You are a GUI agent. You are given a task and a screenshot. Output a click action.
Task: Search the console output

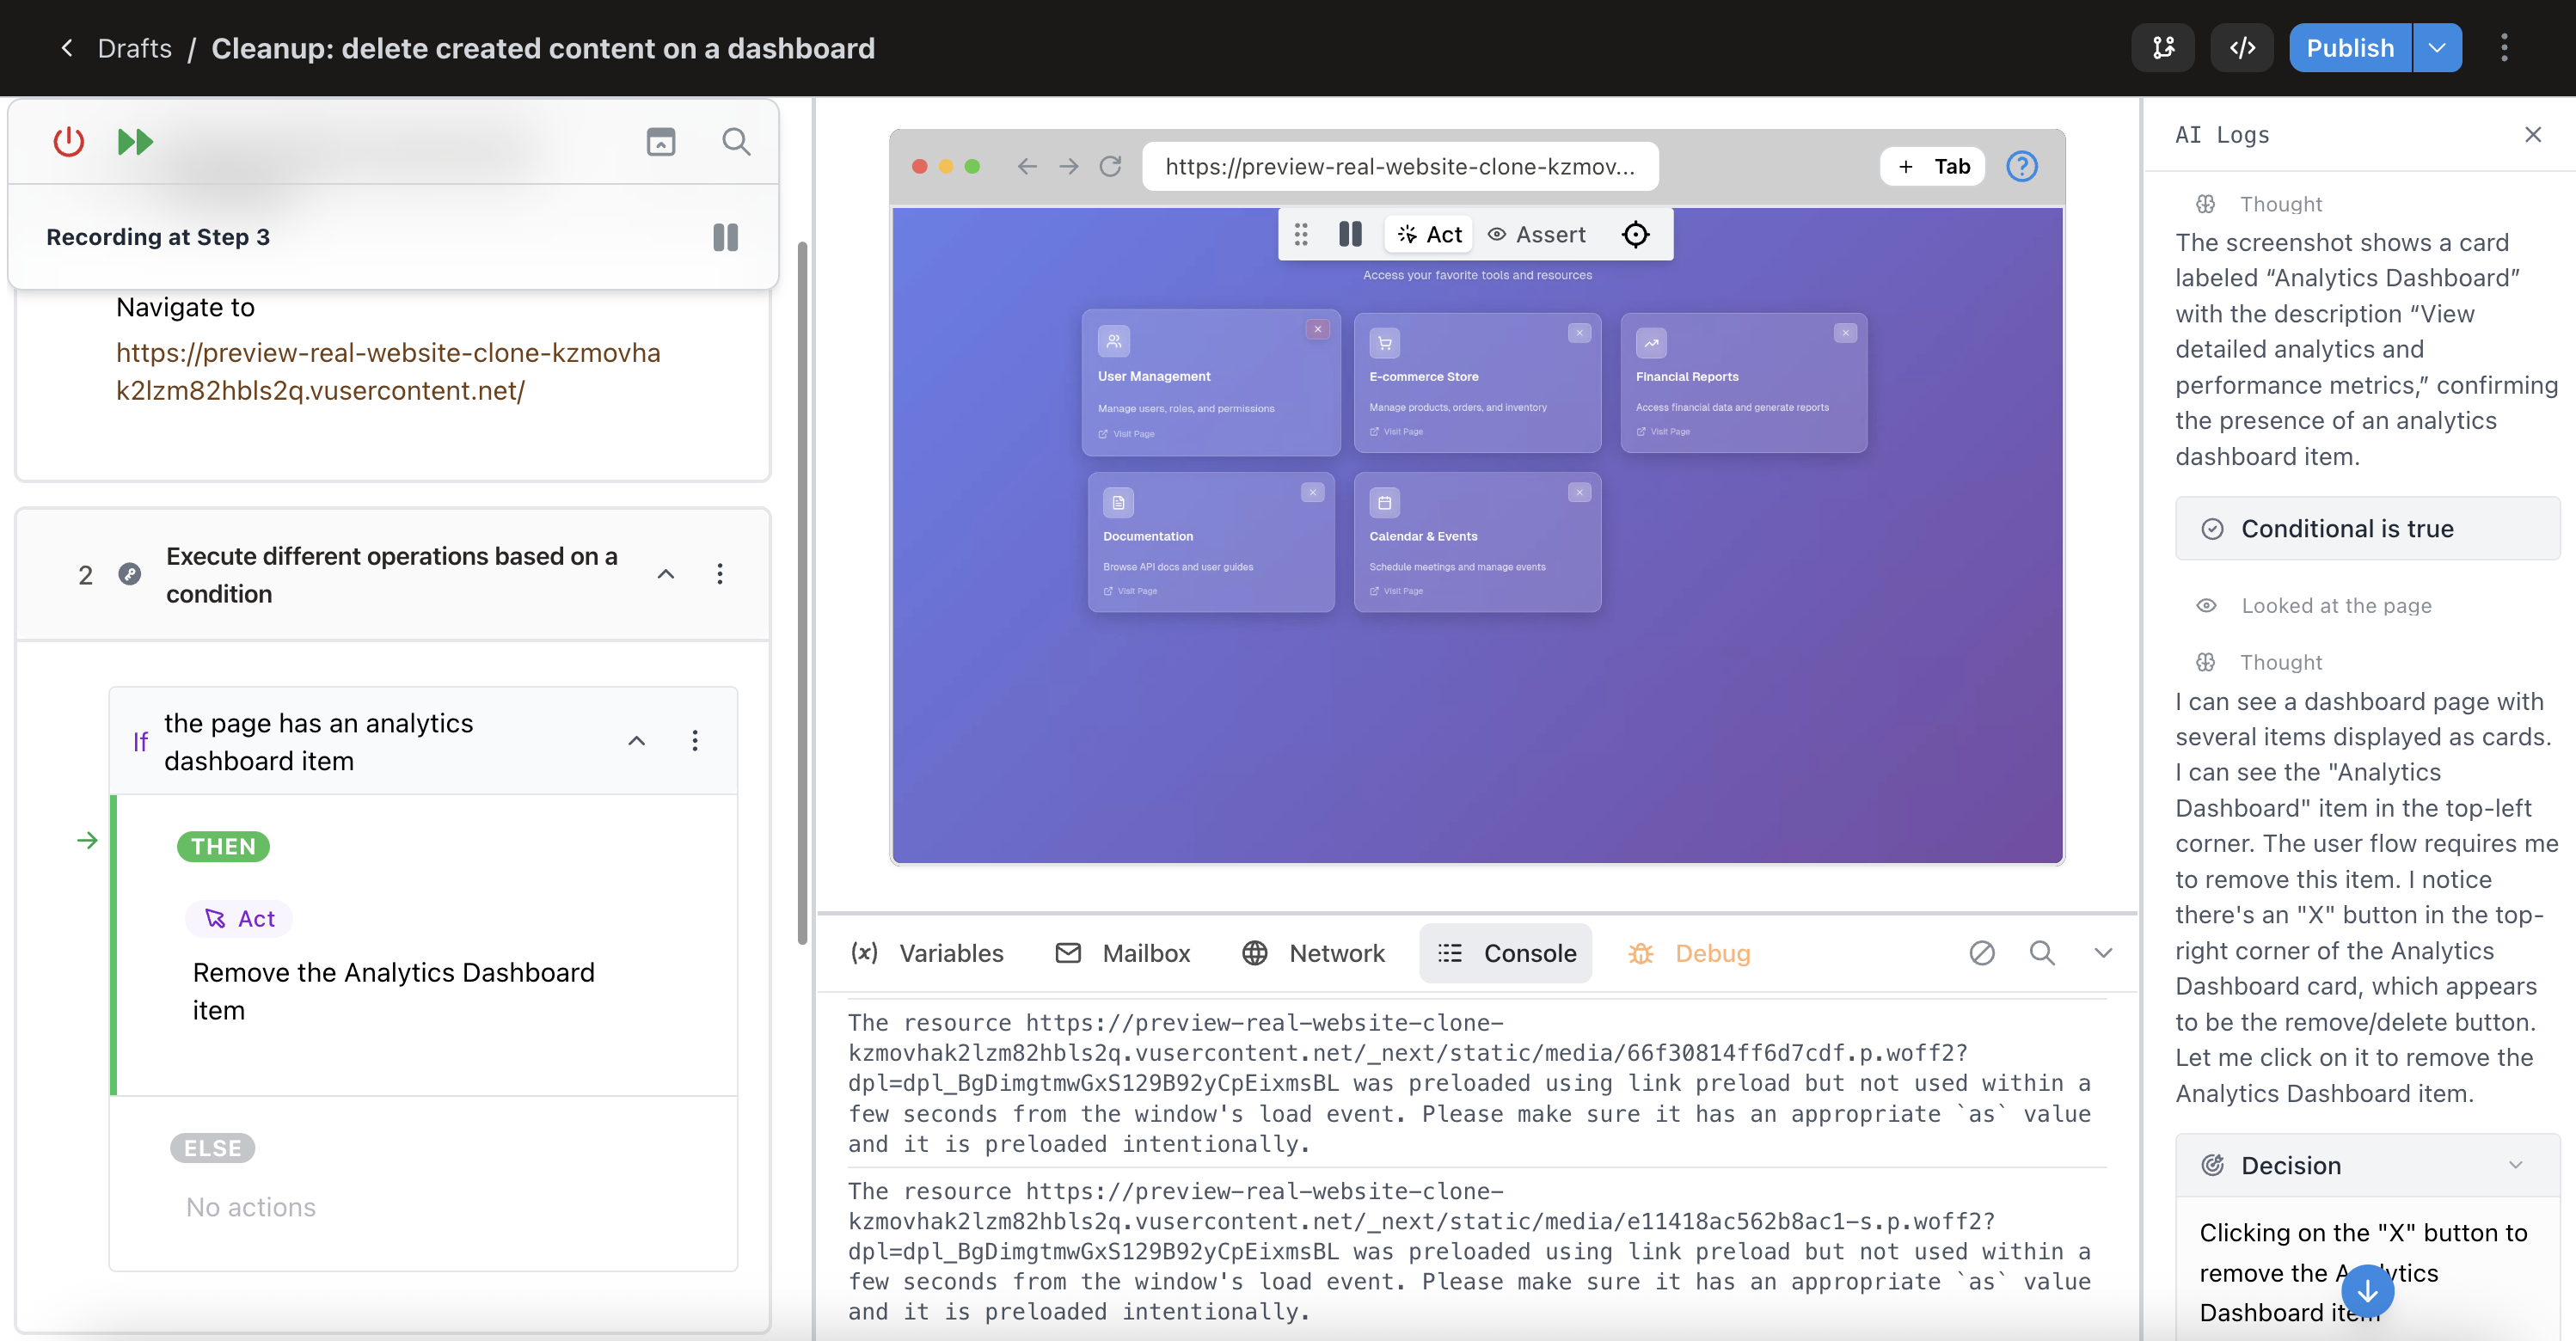2042,953
